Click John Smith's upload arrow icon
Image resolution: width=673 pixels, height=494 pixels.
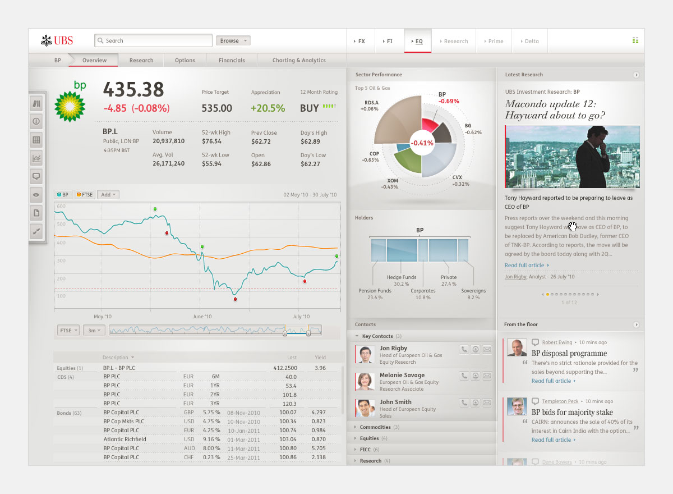tap(476, 402)
